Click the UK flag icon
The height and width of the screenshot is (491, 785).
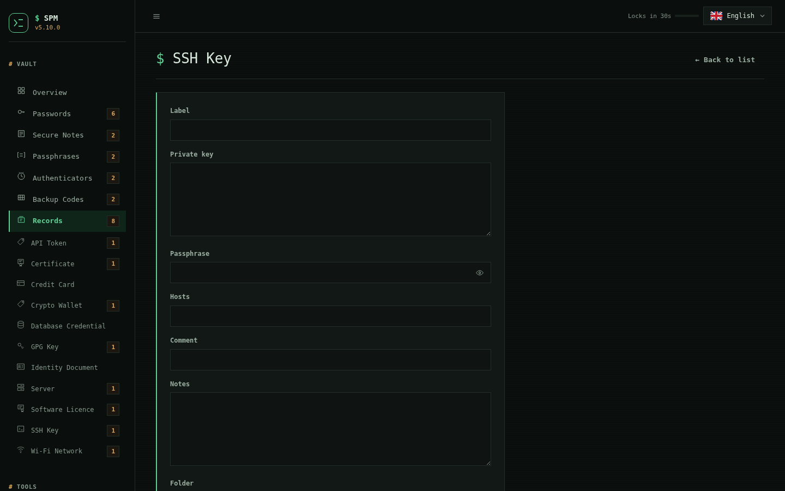click(716, 16)
